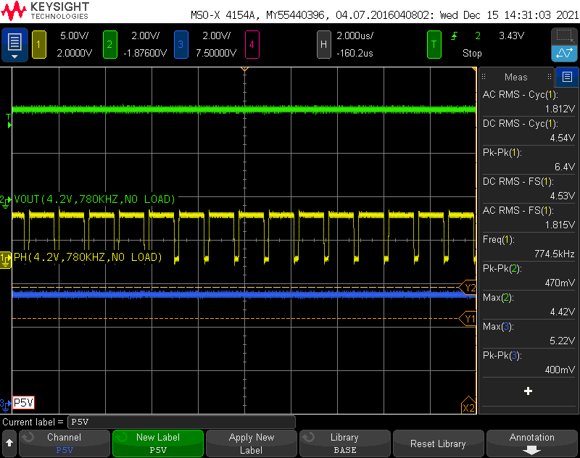Select the AC RMS - Cyc(1) measurement
Screen dimensions: 580x458
pyautogui.click(x=529, y=101)
